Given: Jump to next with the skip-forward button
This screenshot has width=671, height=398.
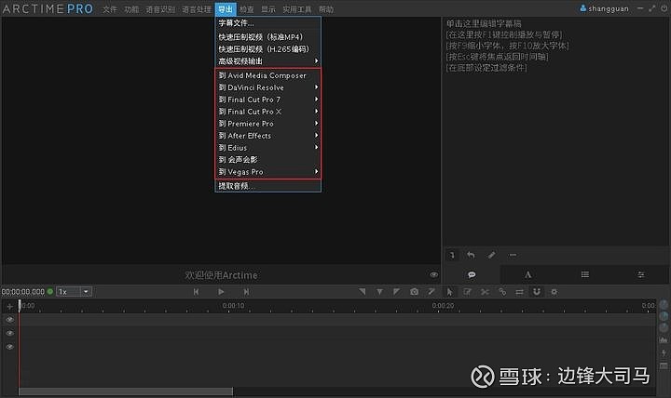Looking at the screenshot, I should click(246, 292).
